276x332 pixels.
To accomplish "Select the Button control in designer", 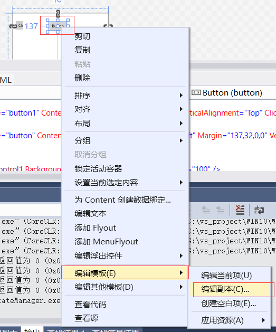I will (58, 26).
